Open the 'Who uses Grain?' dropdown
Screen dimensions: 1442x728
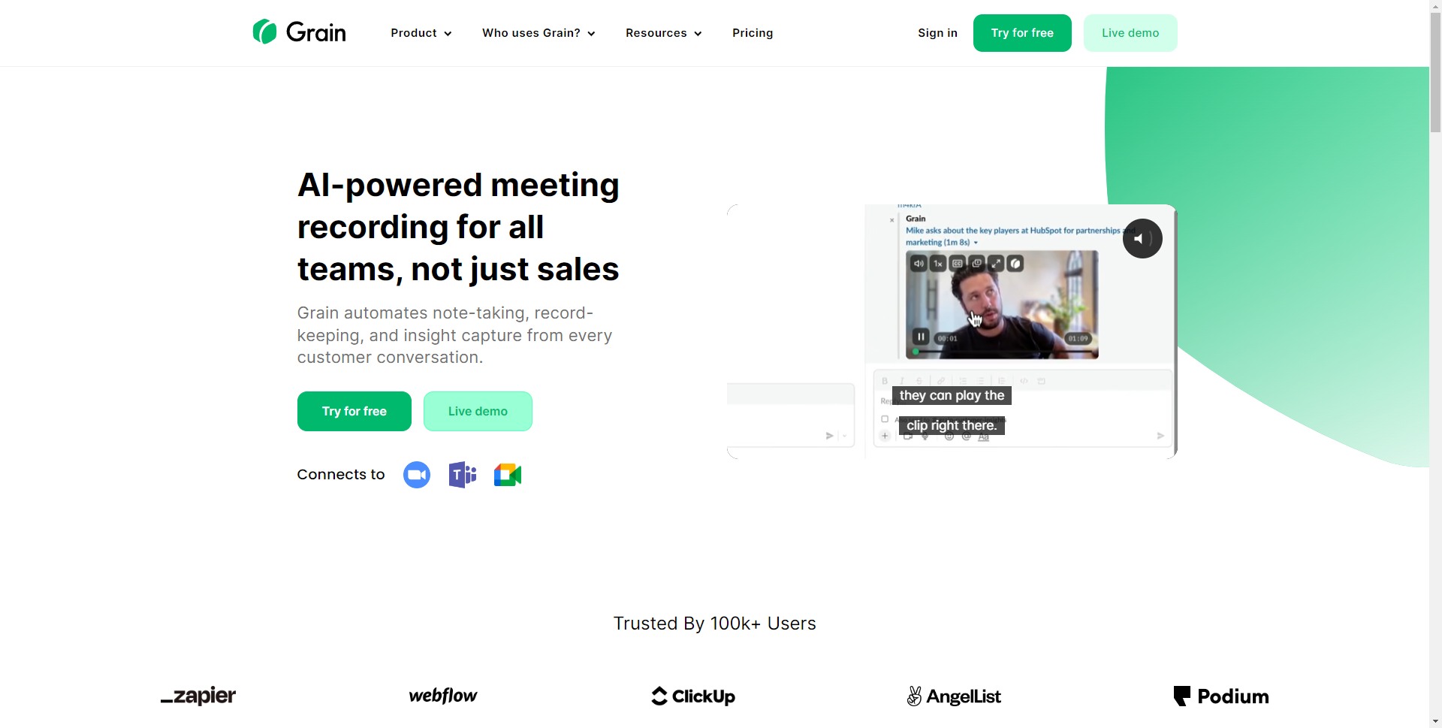click(538, 33)
